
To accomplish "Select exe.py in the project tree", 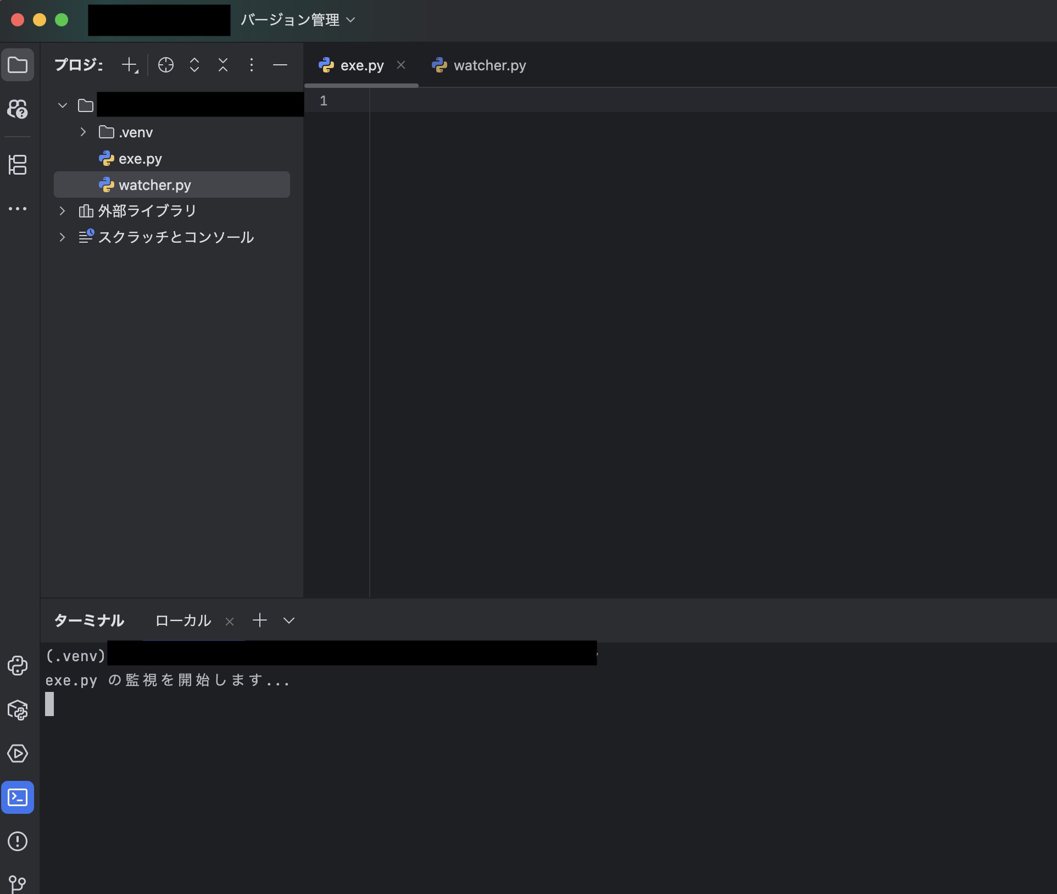I will pyautogui.click(x=140, y=159).
